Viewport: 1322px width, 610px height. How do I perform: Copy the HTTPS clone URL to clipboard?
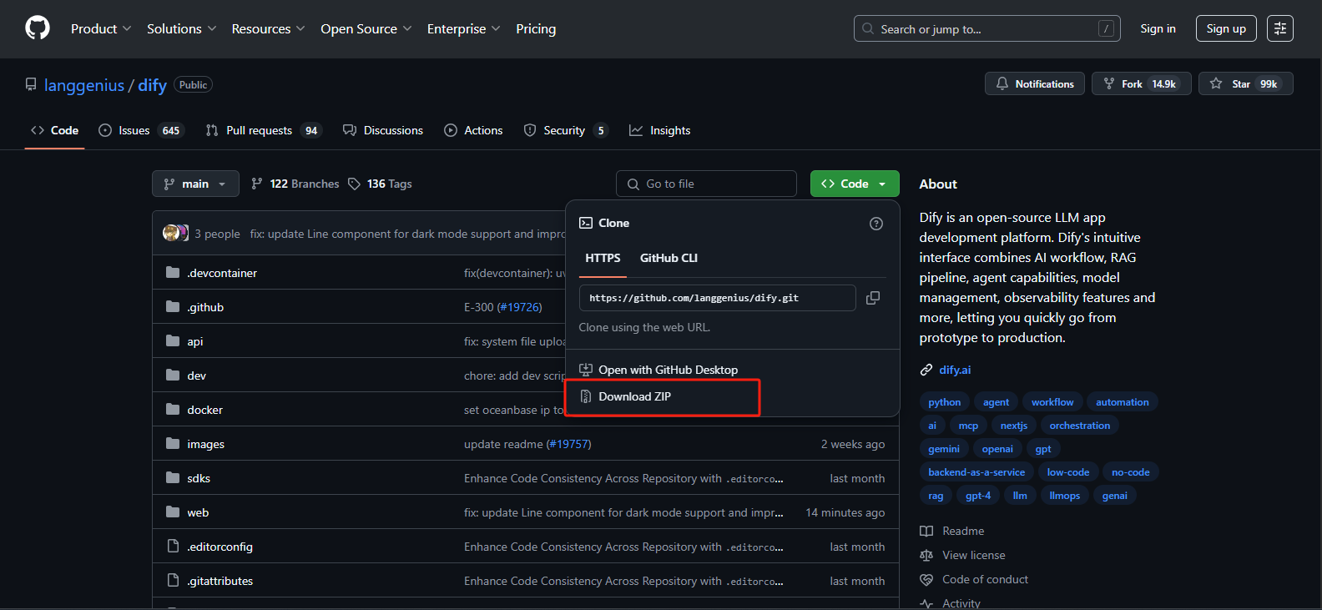click(873, 298)
